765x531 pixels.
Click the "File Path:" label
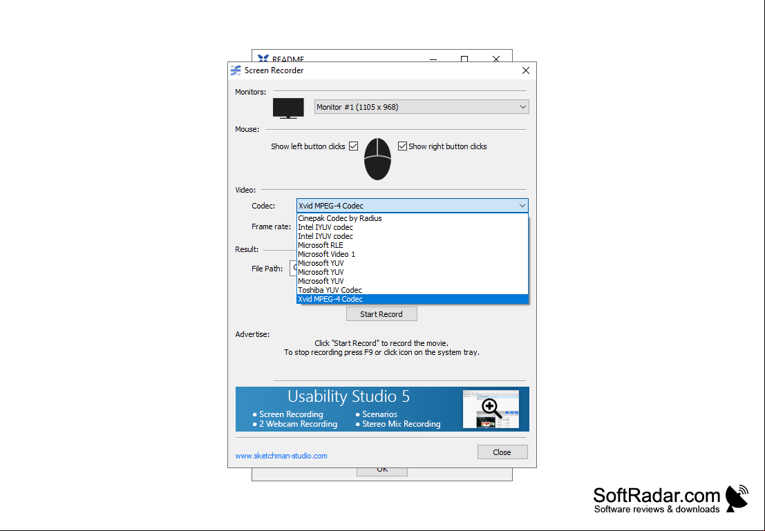[267, 269]
